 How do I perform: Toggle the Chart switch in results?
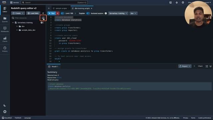[195, 66]
